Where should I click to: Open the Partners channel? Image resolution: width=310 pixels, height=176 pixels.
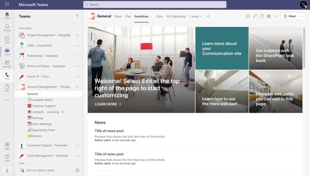(35, 136)
